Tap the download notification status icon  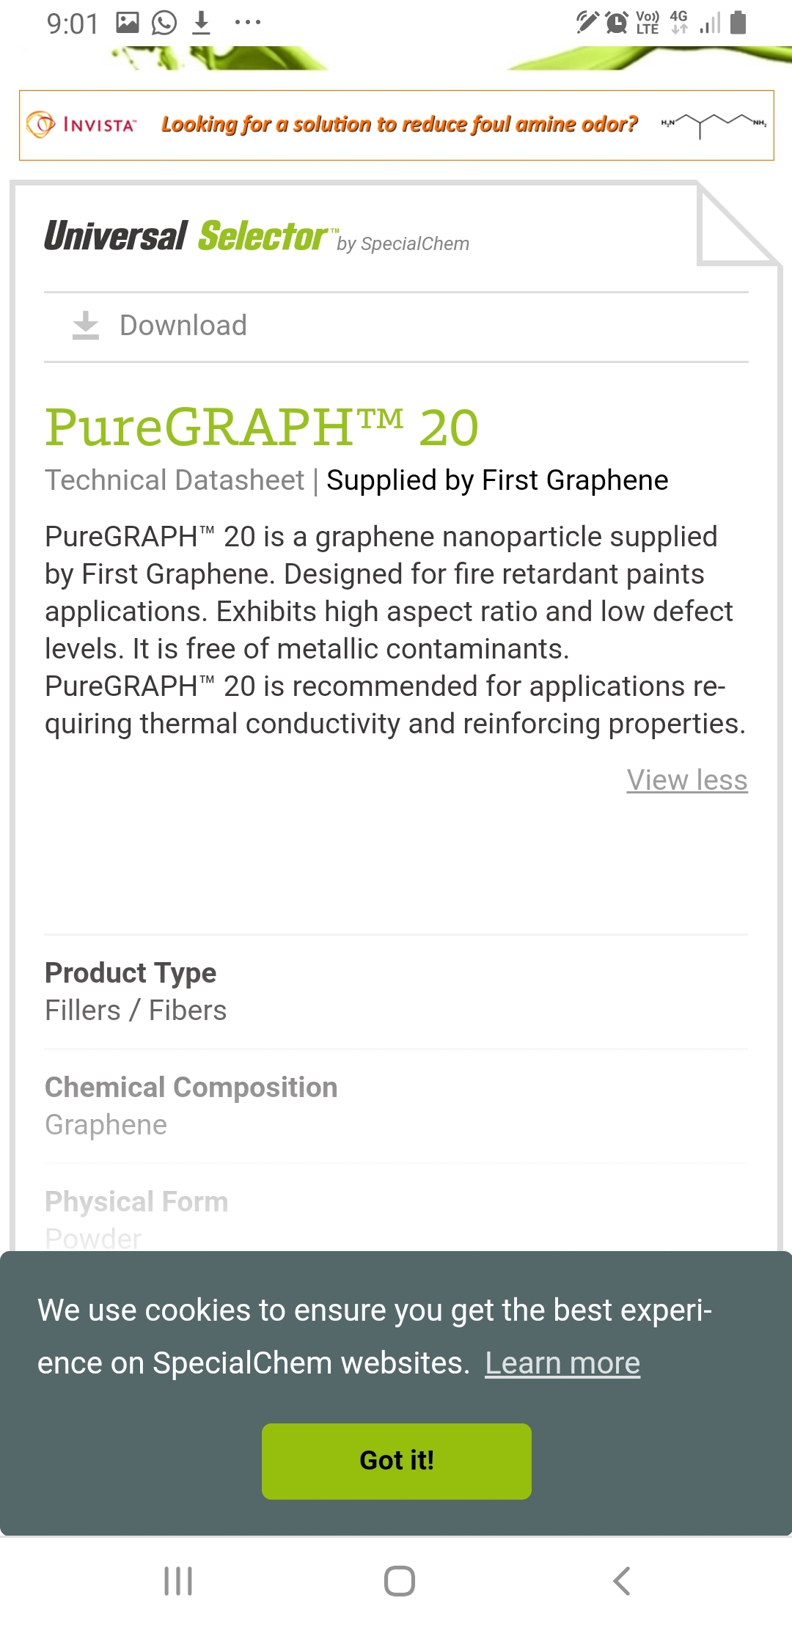click(201, 23)
